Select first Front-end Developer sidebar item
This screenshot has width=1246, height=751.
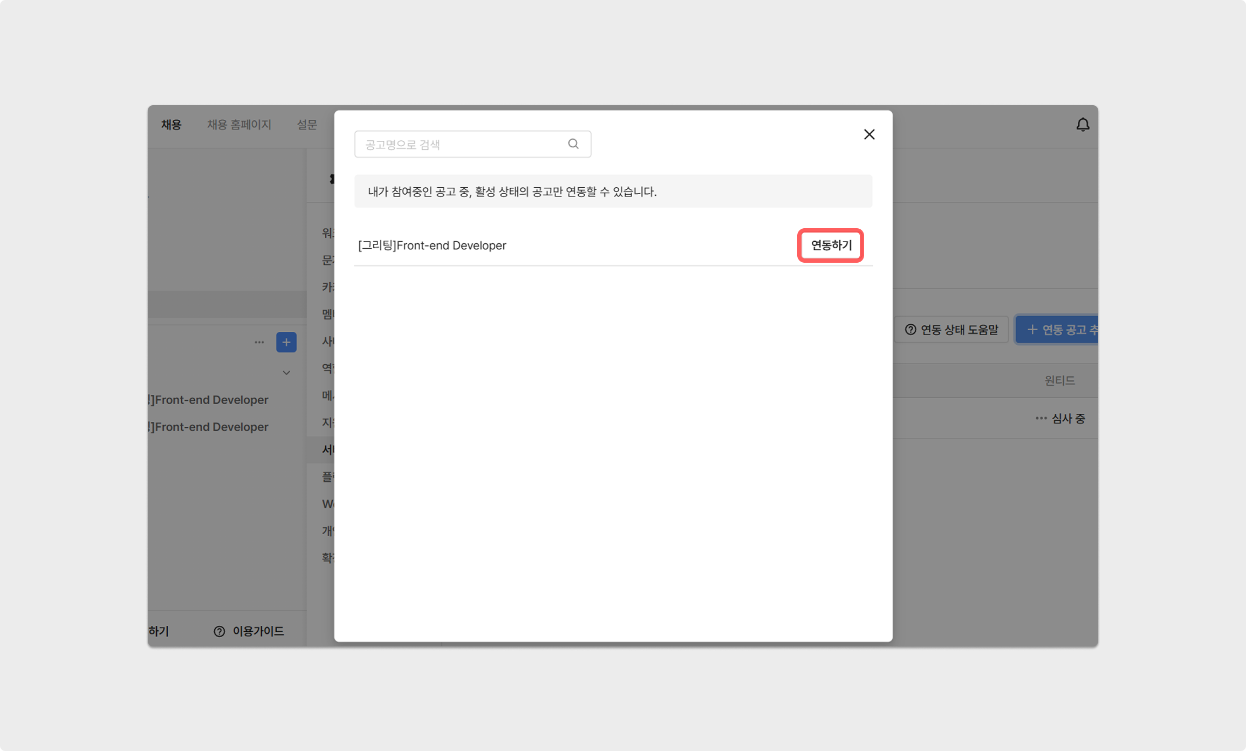click(x=211, y=400)
